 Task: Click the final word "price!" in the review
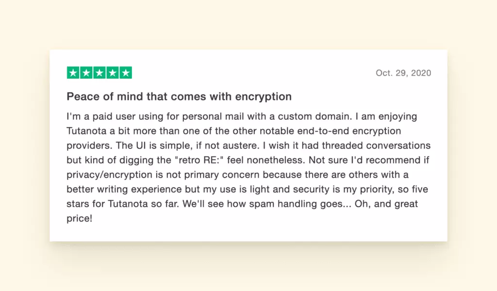[79, 219]
